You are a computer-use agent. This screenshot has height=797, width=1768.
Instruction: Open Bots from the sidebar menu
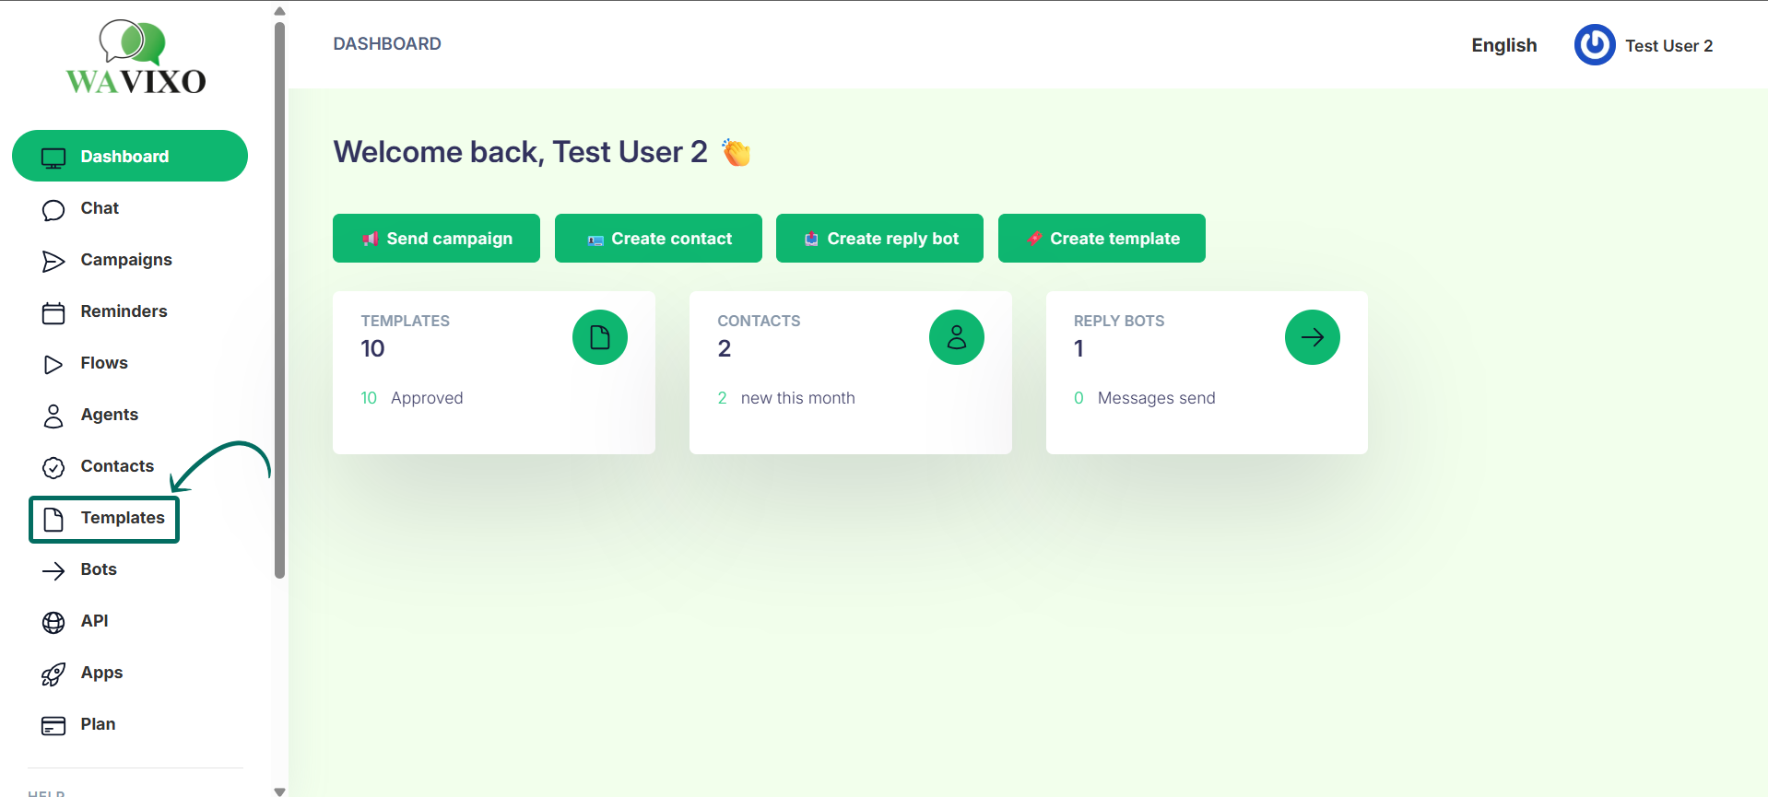tap(98, 569)
